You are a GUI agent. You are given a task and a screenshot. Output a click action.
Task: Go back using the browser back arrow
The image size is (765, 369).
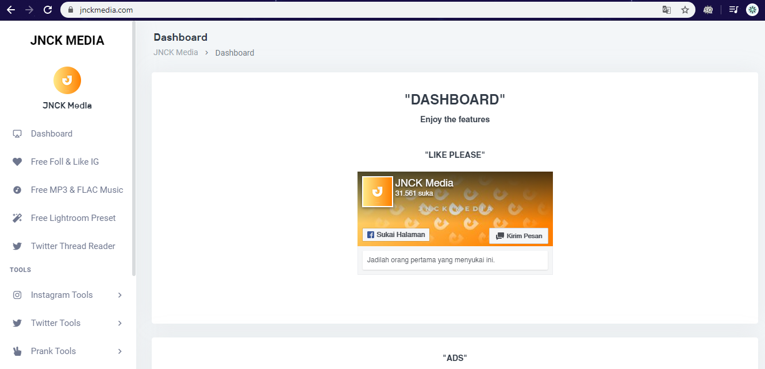[x=10, y=10]
